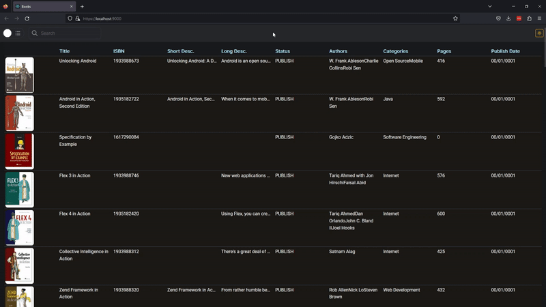Open Firefox downloads arrow icon
546x307 pixels.
point(508,18)
